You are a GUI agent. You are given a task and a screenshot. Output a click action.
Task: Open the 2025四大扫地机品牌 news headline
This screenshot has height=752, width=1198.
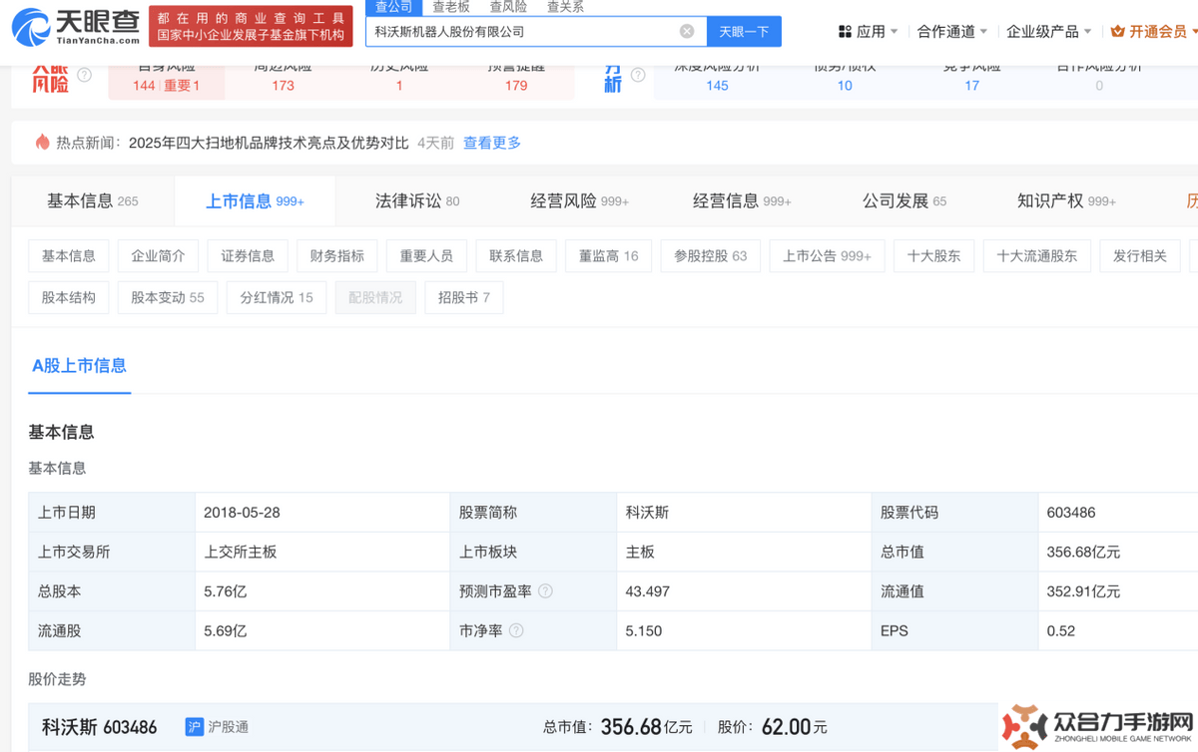pos(269,143)
